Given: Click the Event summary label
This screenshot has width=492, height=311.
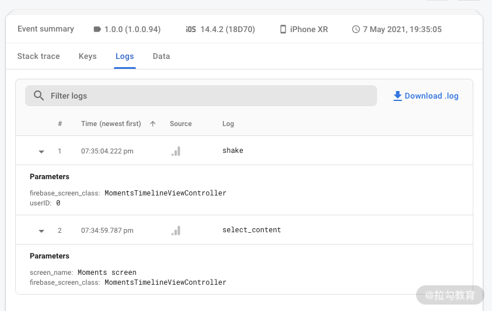Looking at the screenshot, I should [x=46, y=29].
